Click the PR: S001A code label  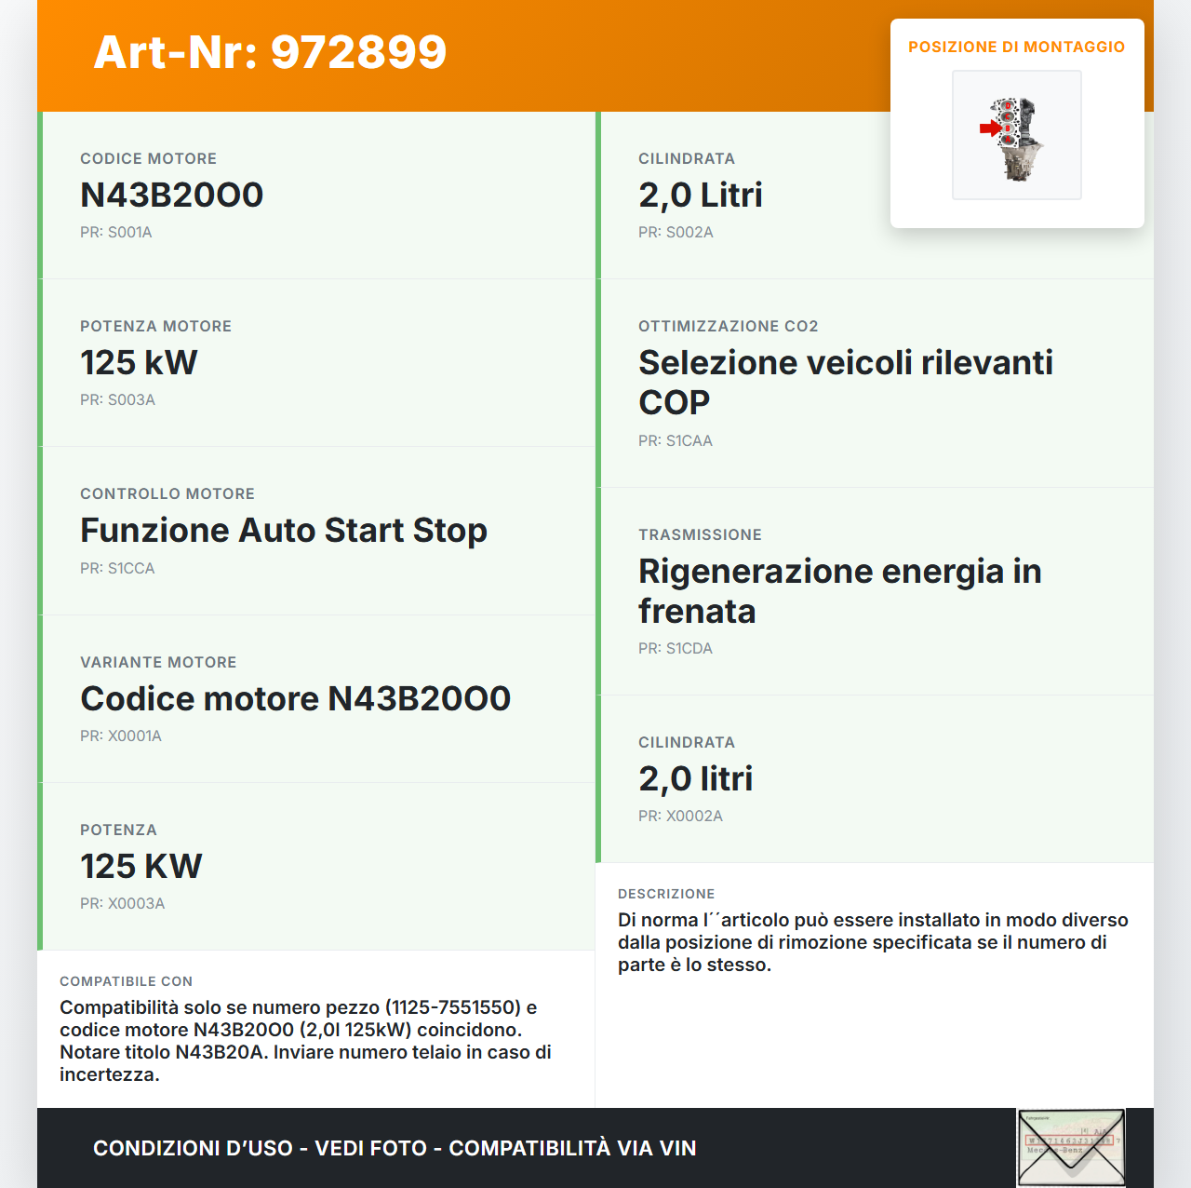coord(116,233)
